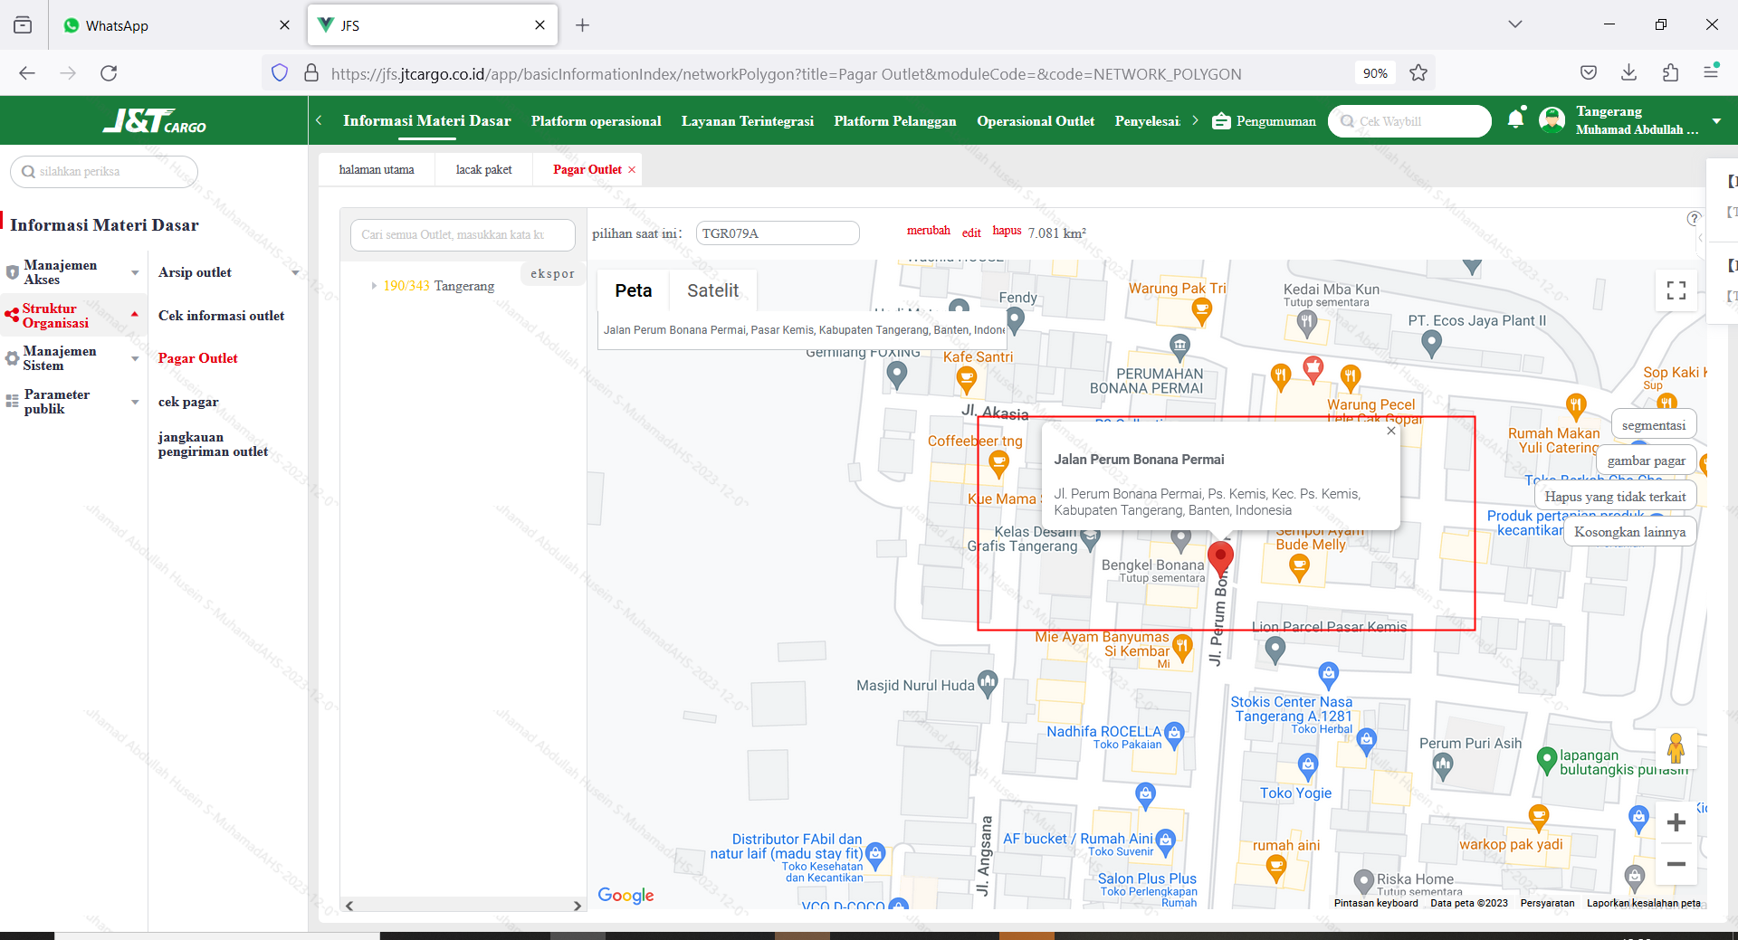Screen dimensions: 1738x940
Task: Click the TGR079A selection field
Action: point(778,233)
